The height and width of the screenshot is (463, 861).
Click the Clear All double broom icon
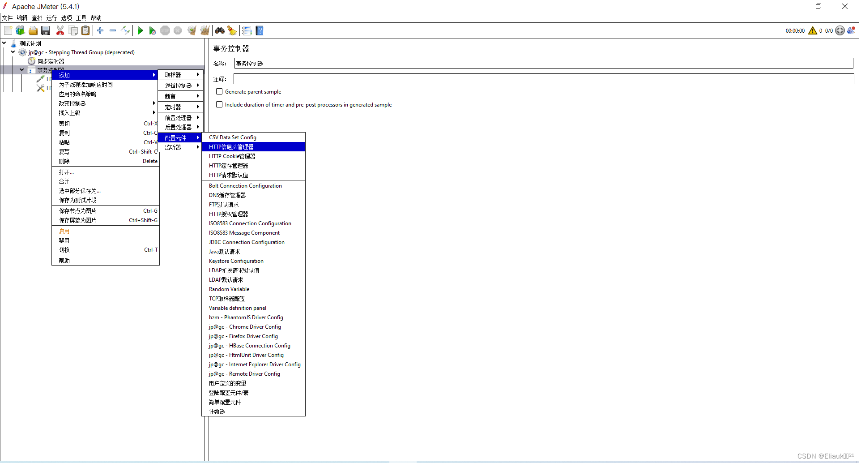(x=205, y=30)
